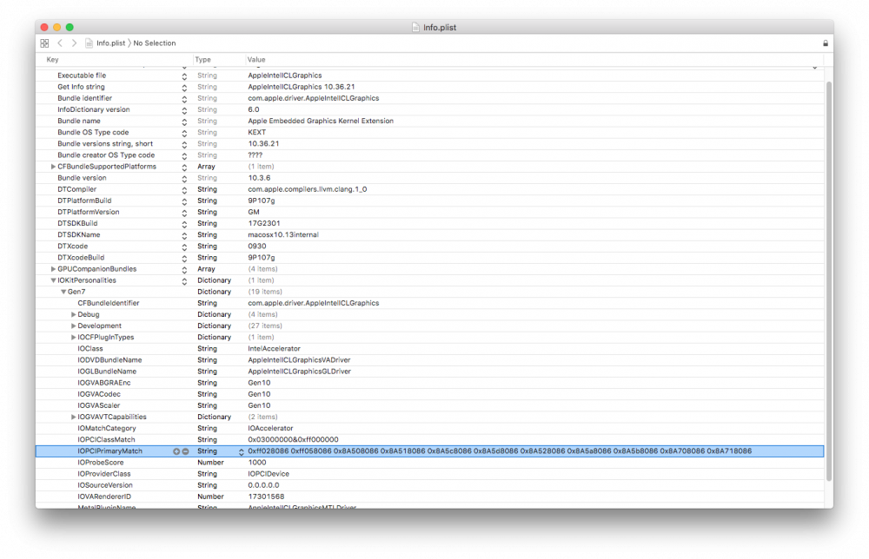Screen dimensions: 869x559
Task: Click the InfoDictionary version value 6.0
Action: point(253,109)
